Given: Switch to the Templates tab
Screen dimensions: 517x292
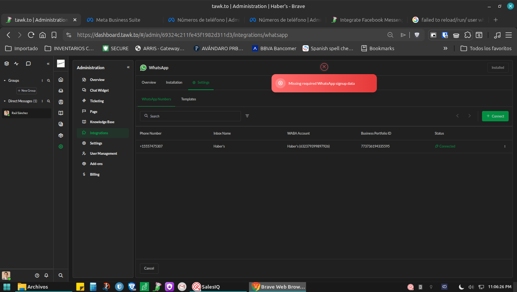Looking at the screenshot, I should click(189, 99).
